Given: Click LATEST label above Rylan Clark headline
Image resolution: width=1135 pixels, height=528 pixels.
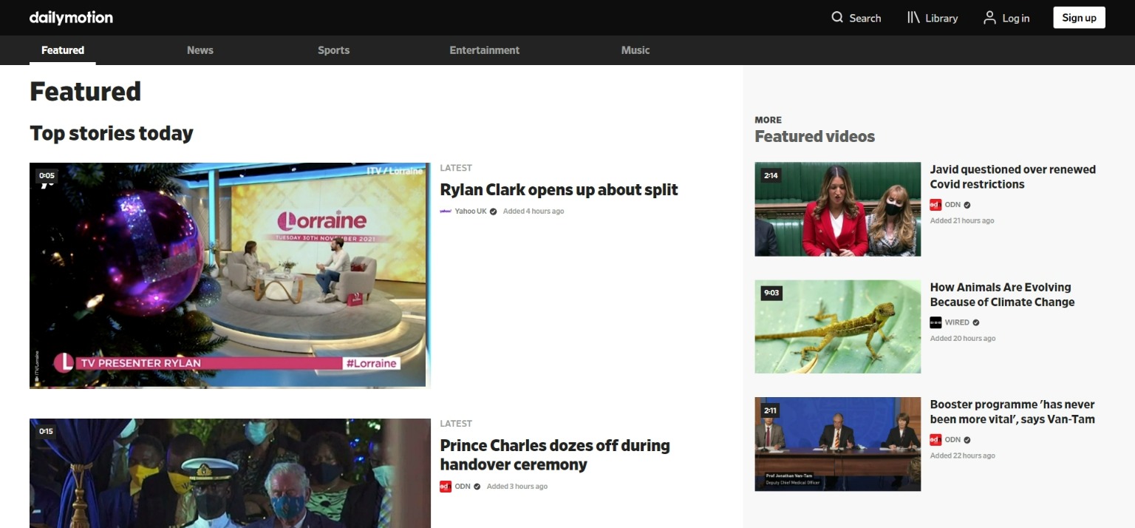Looking at the screenshot, I should click(456, 168).
